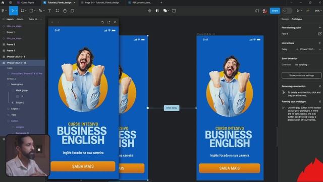Click the After delay connection label
Image resolution: width=323 pixels, height=182 pixels.
tap(172, 108)
